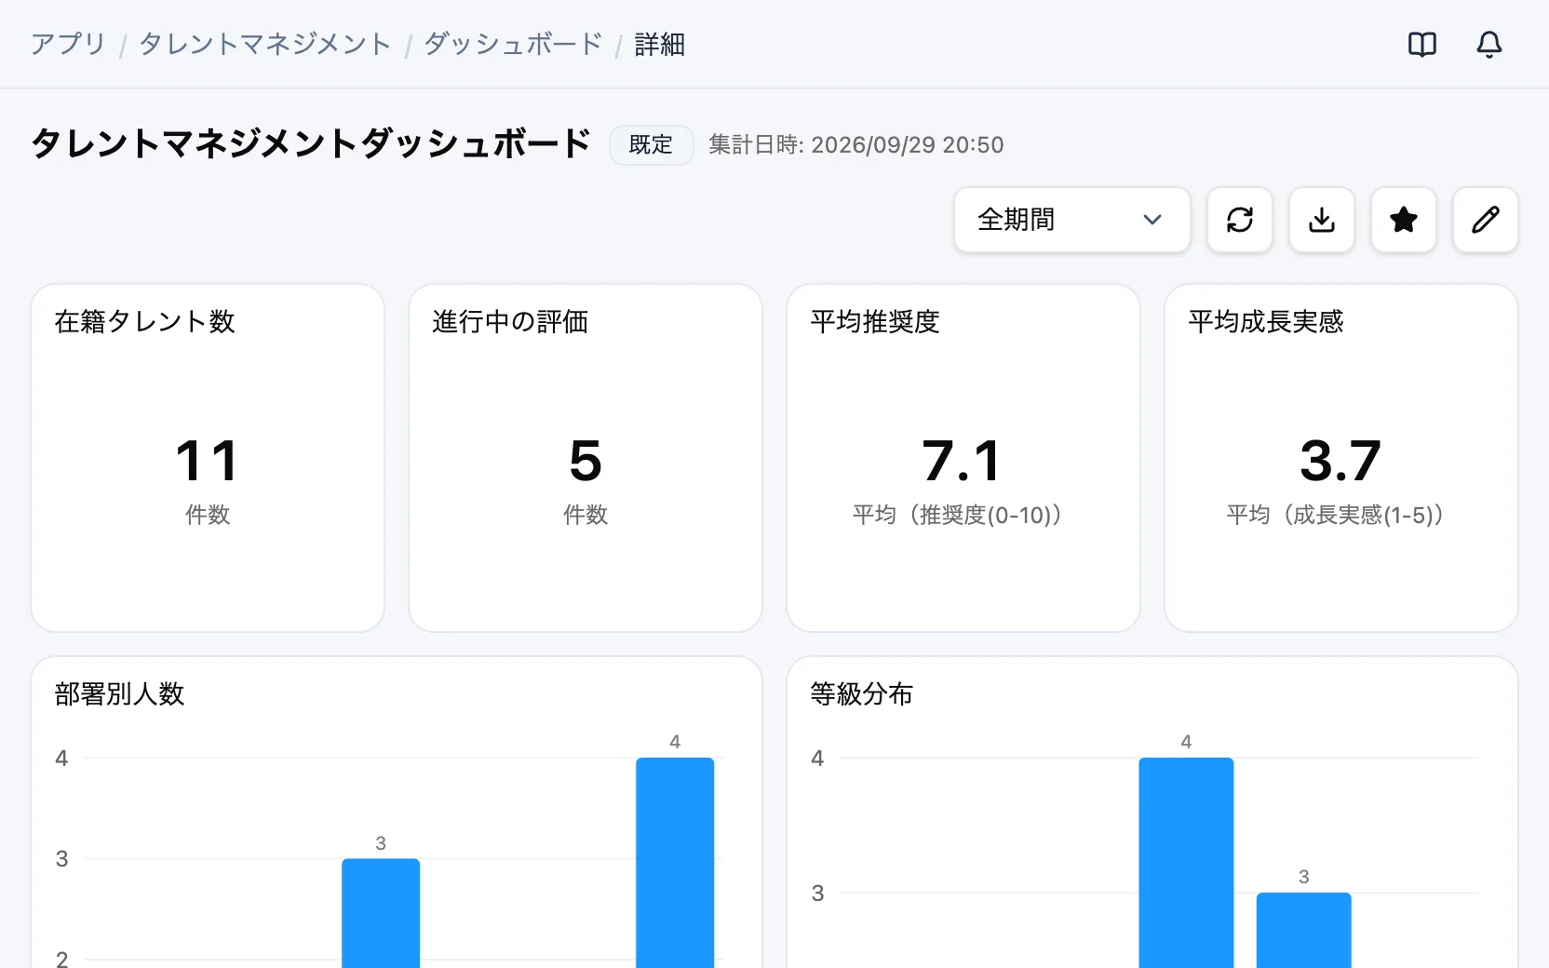Go to アプリ breadcrumb

pyautogui.click(x=68, y=44)
